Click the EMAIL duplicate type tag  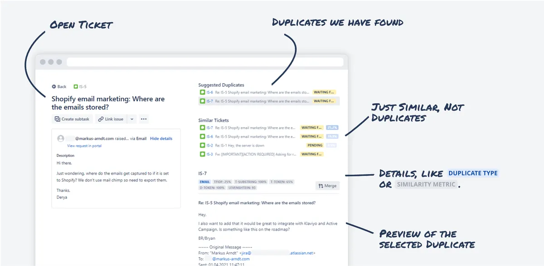(x=204, y=182)
